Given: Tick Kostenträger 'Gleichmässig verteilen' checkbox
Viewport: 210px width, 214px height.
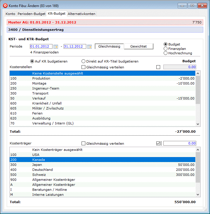Looking at the screenshot, I should [83, 144].
